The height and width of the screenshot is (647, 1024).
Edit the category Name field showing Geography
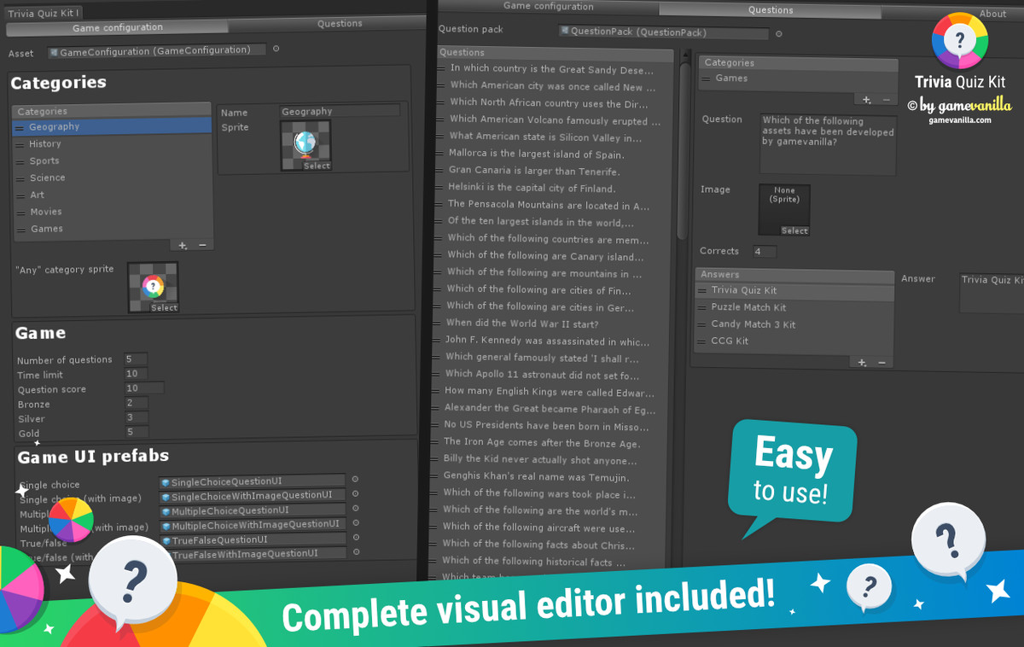coord(340,111)
